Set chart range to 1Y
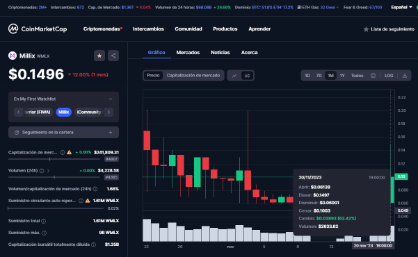The image size is (418, 257). (342, 76)
